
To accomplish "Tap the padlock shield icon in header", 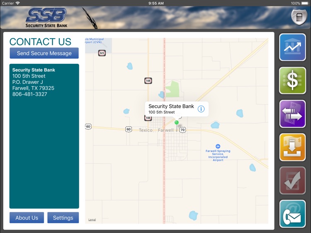I will tap(299, 17).
